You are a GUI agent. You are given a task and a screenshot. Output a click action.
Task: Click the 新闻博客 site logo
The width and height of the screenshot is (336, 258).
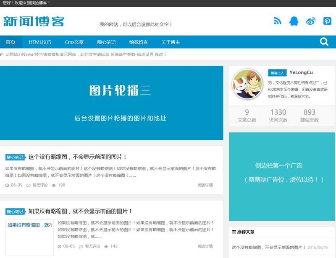tap(34, 21)
